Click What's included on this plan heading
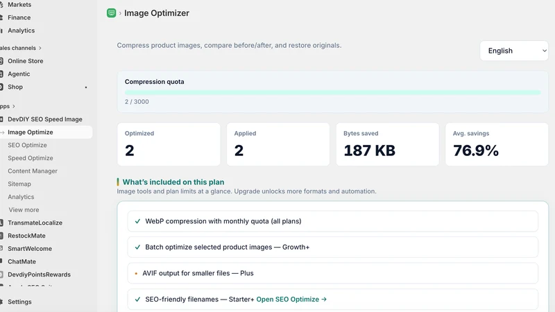 [173, 182]
